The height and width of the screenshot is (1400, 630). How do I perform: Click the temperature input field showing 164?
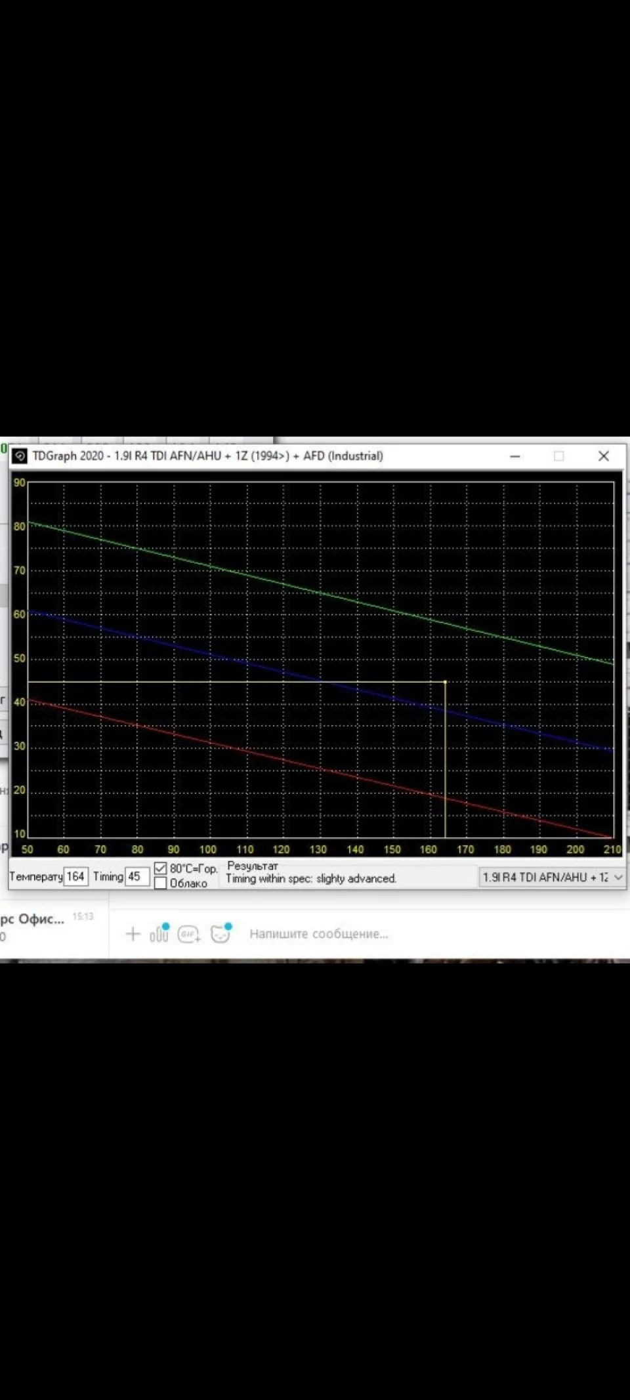point(76,876)
